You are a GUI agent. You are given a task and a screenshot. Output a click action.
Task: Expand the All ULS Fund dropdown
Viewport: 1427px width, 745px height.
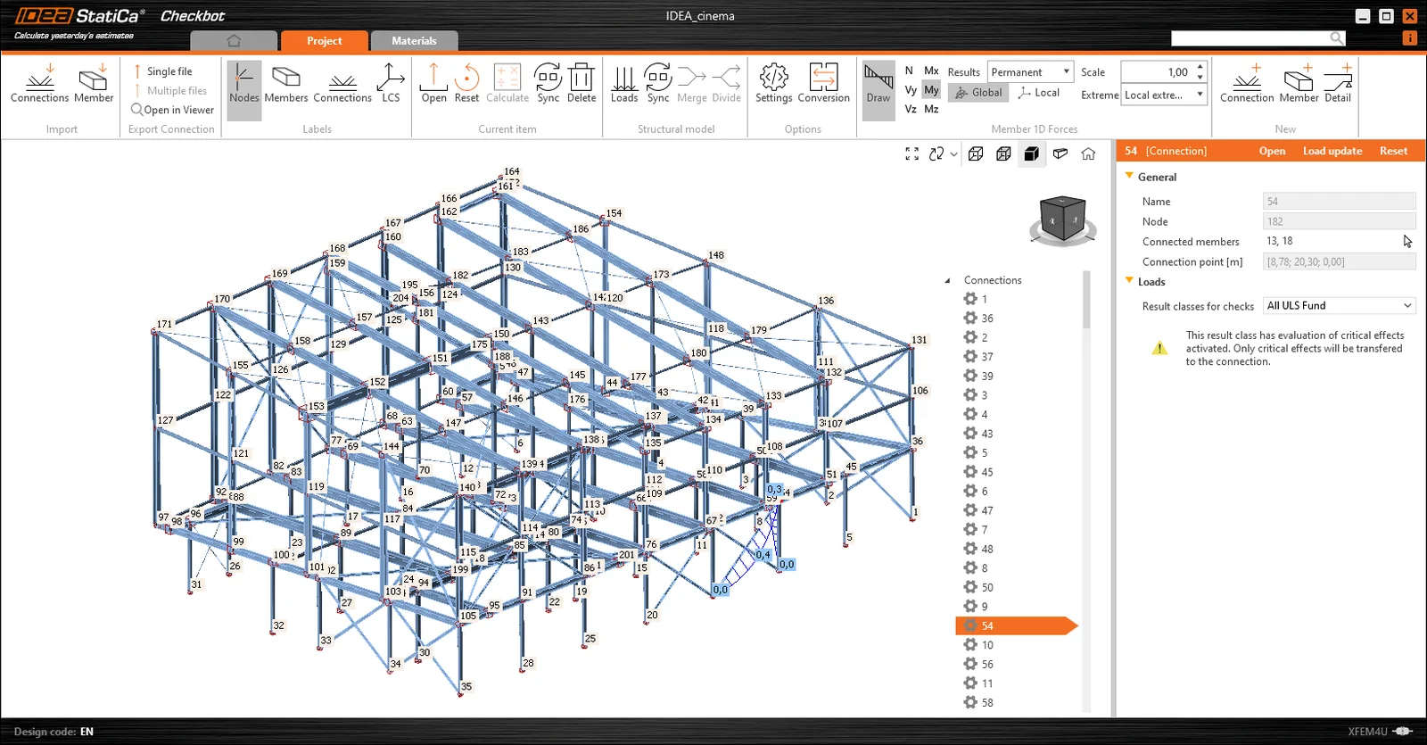(x=1340, y=305)
